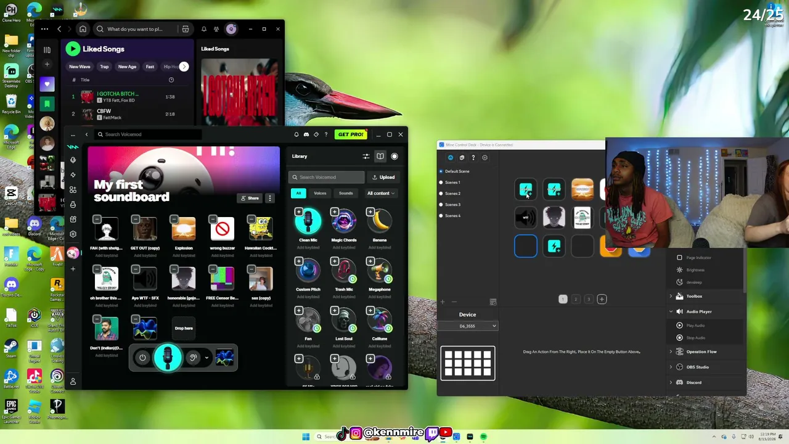Screen dimensions: 789x444
Task: Go to deck page 2
Action: pos(576,299)
